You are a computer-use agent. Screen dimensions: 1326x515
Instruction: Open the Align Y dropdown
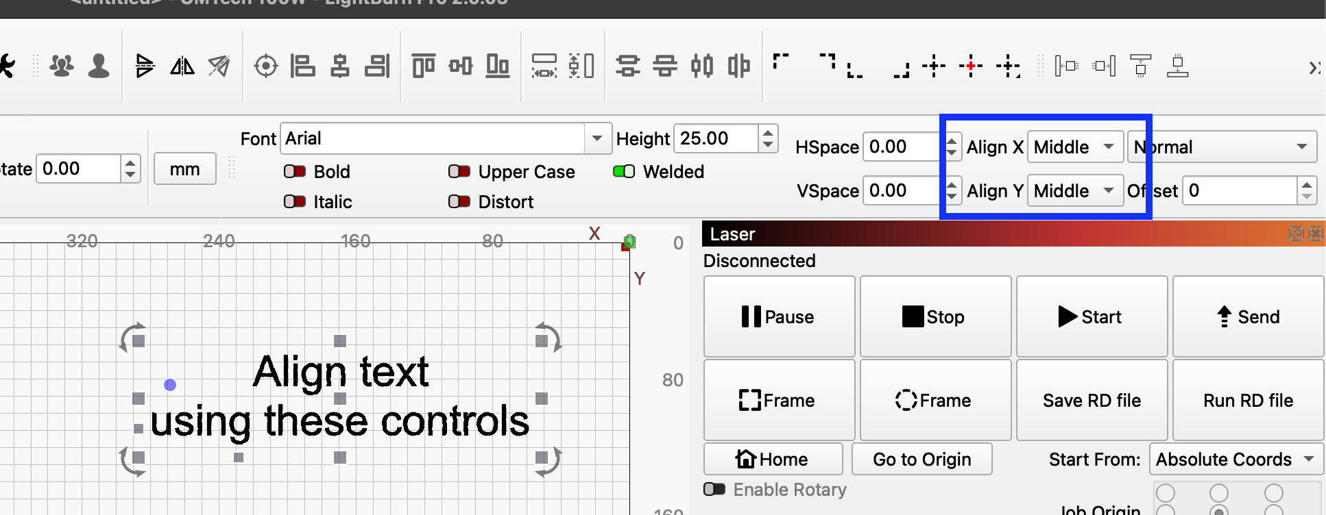(x=1075, y=190)
